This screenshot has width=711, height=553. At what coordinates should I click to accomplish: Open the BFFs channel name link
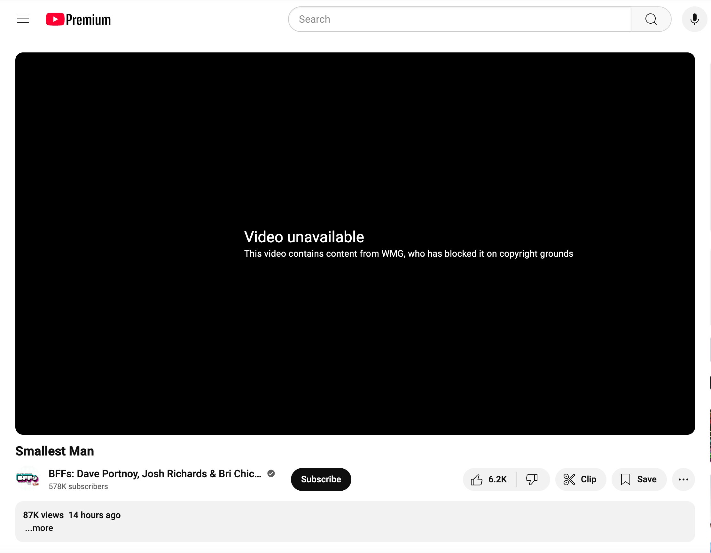pos(155,474)
